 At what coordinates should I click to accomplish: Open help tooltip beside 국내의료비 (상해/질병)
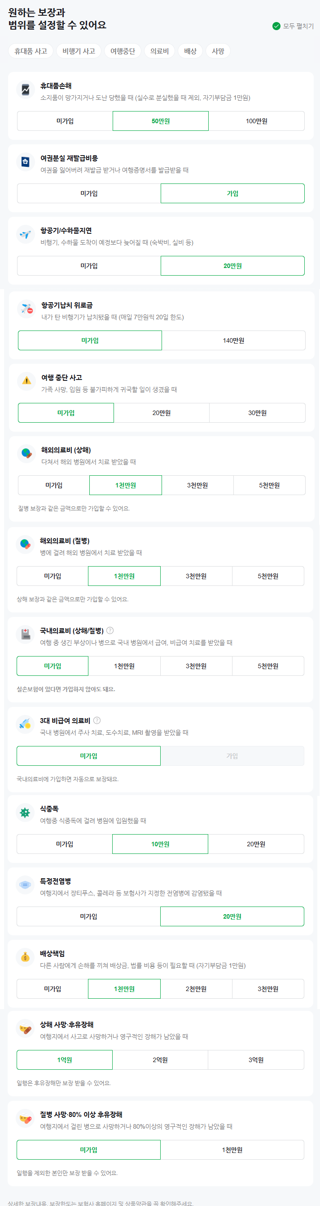click(x=110, y=630)
